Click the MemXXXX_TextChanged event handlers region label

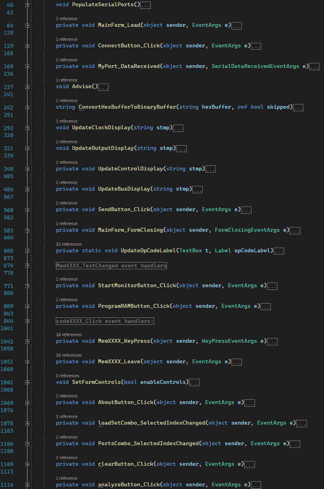coord(112,266)
